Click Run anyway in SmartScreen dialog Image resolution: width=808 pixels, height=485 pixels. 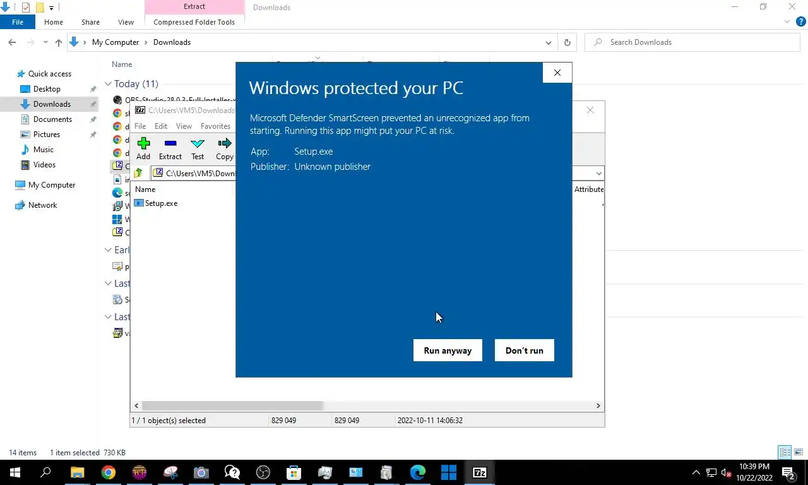point(448,350)
